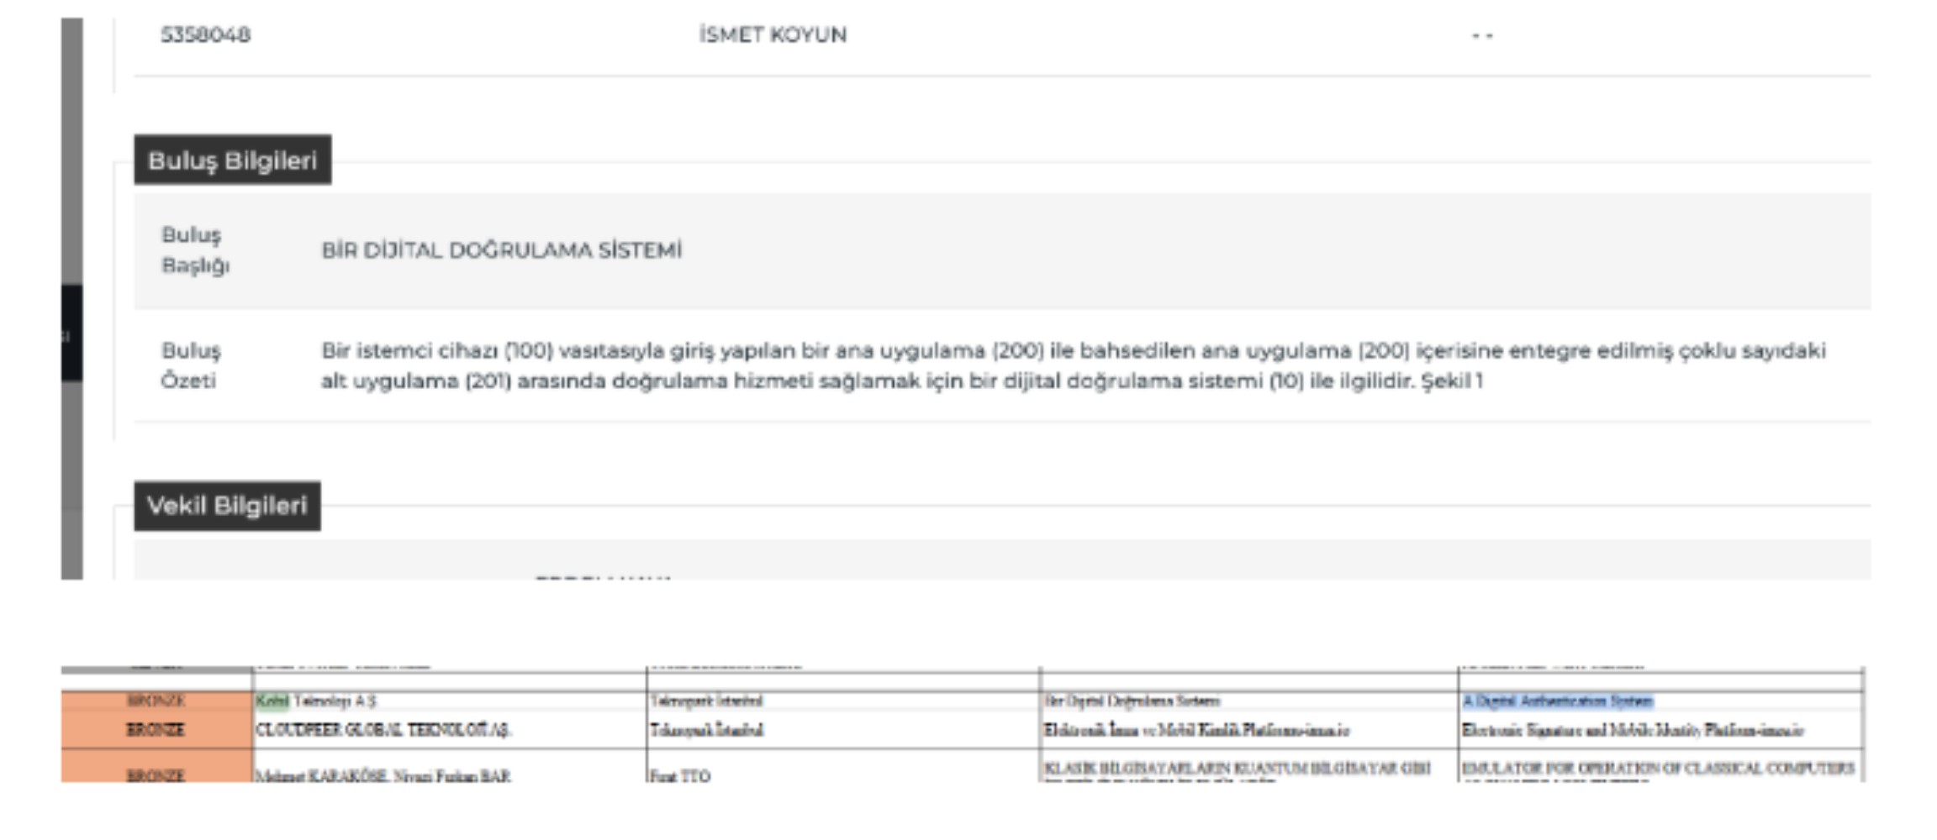Viewport: 1937px width, 840px height.
Task: Click the double-dash cell beside İSMET KOYUN
Action: click(1481, 36)
